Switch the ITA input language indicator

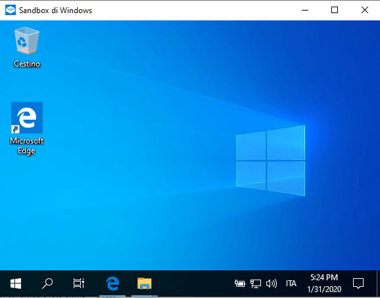291,284
